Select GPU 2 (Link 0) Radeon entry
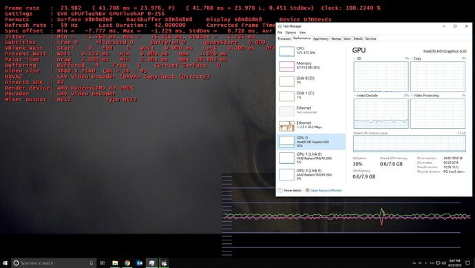 (x=311, y=174)
